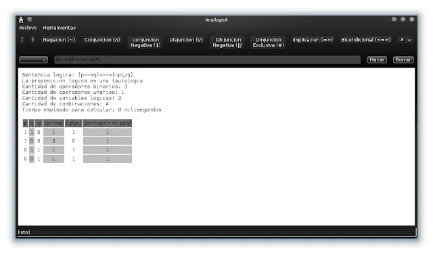Insert the Disjuncion Negativa (||) operator
433x254 pixels.
point(228,43)
